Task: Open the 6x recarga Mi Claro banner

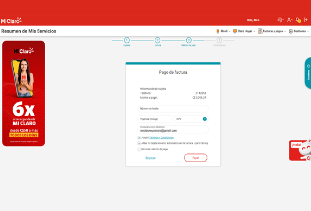Action: point(24,94)
